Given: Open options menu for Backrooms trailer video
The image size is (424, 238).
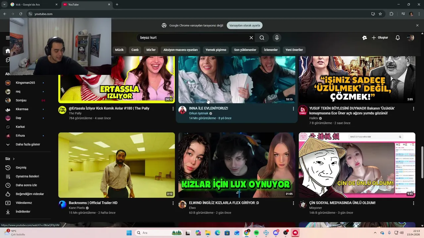Looking at the screenshot, I should pyautogui.click(x=173, y=203).
